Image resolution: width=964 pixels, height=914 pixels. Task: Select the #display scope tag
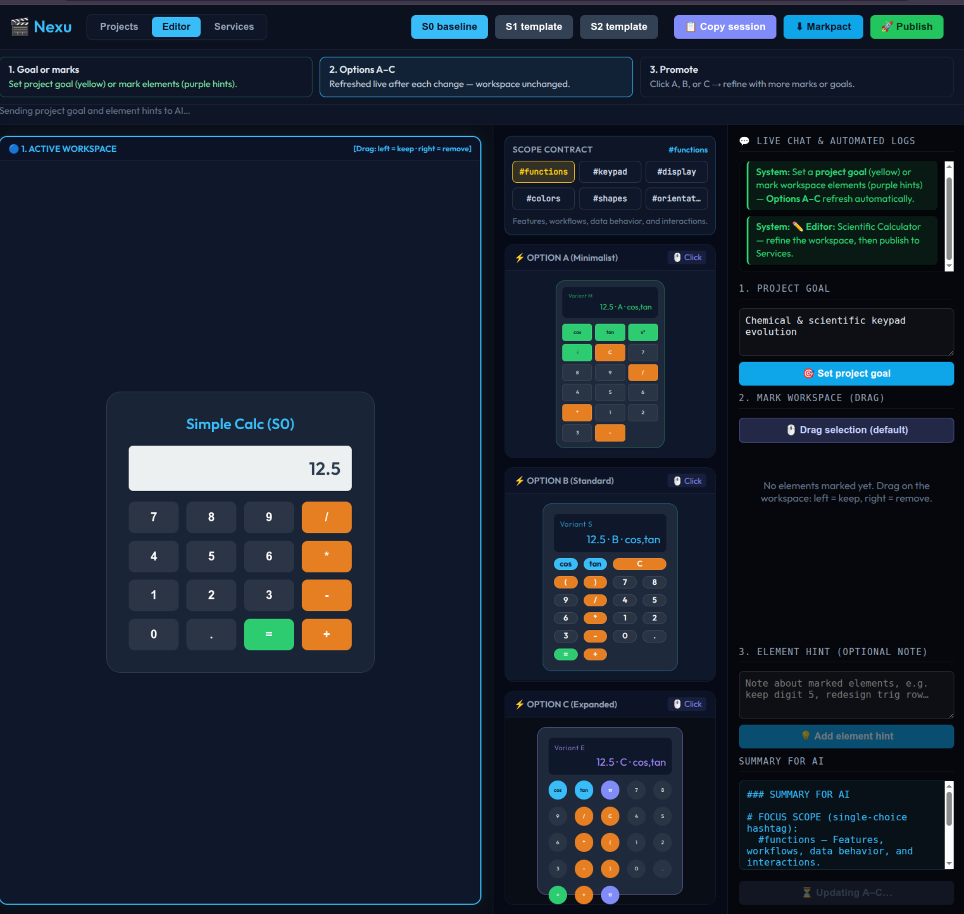pos(676,171)
